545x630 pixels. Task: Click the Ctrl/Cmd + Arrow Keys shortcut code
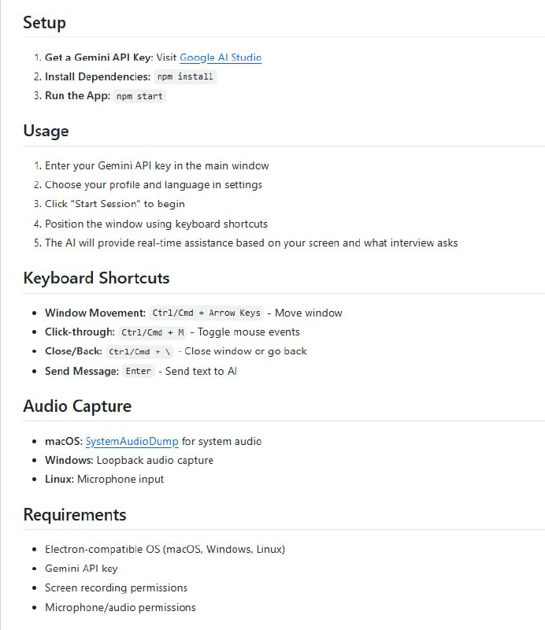(x=206, y=313)
